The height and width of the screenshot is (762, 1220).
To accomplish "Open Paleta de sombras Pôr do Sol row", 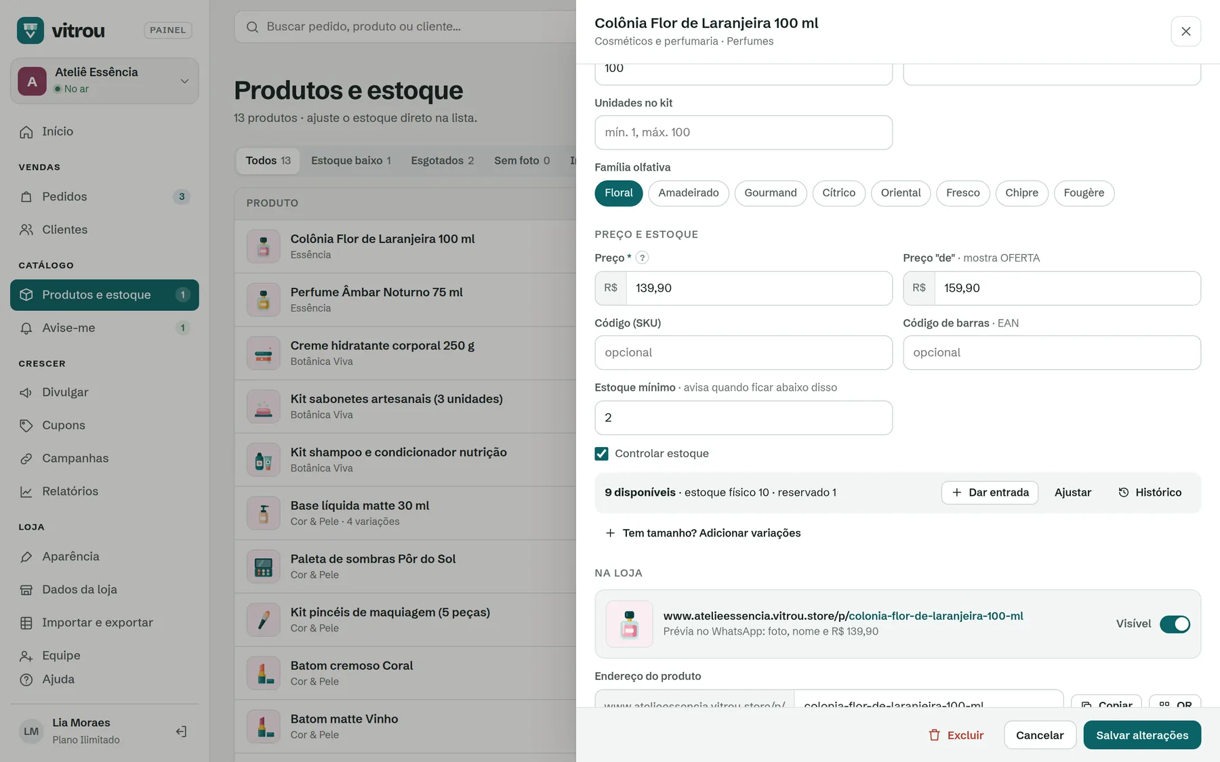I will pyautogui.click(x=405, y=567).
